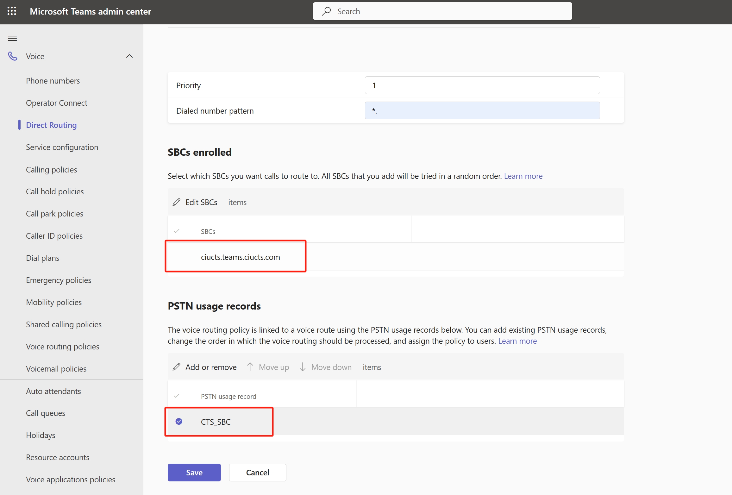The width and height of the screenshot is (732, 495).
Task: Click the Voice phone icon
Action: [x=13, y=56]
